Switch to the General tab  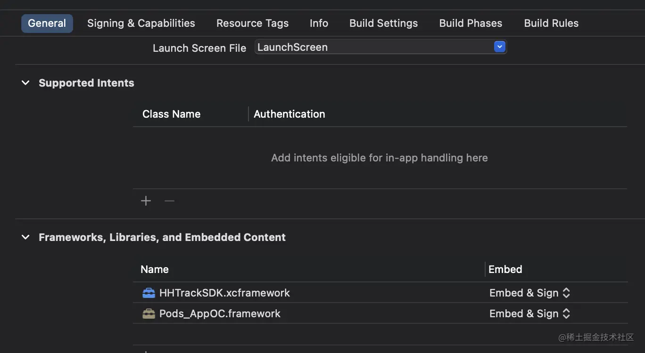click(47, 24)
